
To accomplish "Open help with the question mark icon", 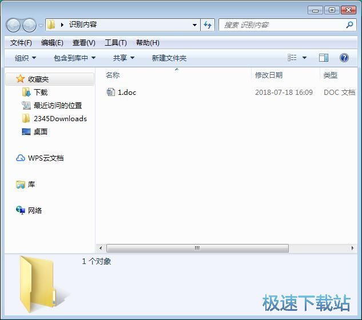I will point(344,58).
